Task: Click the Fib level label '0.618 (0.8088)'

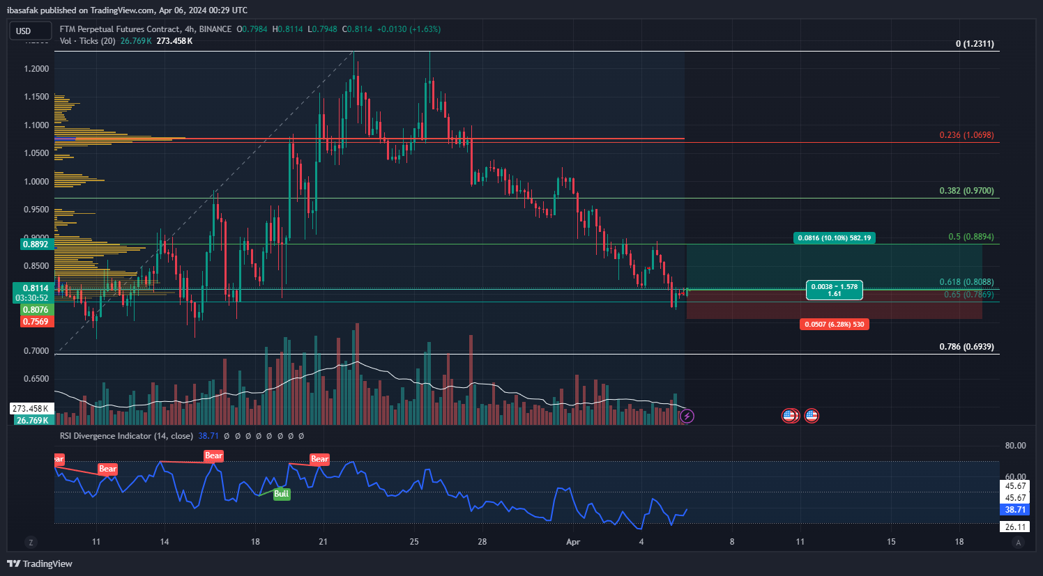Action: coord(966,283)
